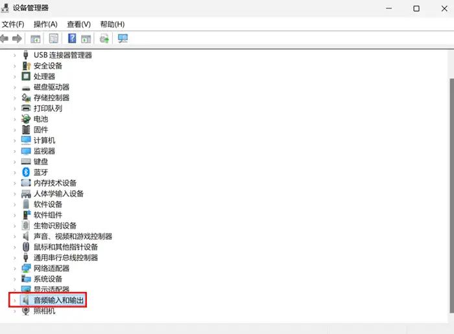Select the 蓝牙 Bluetooth device icon
The image size is (454, 334).
tap(26, 172)
